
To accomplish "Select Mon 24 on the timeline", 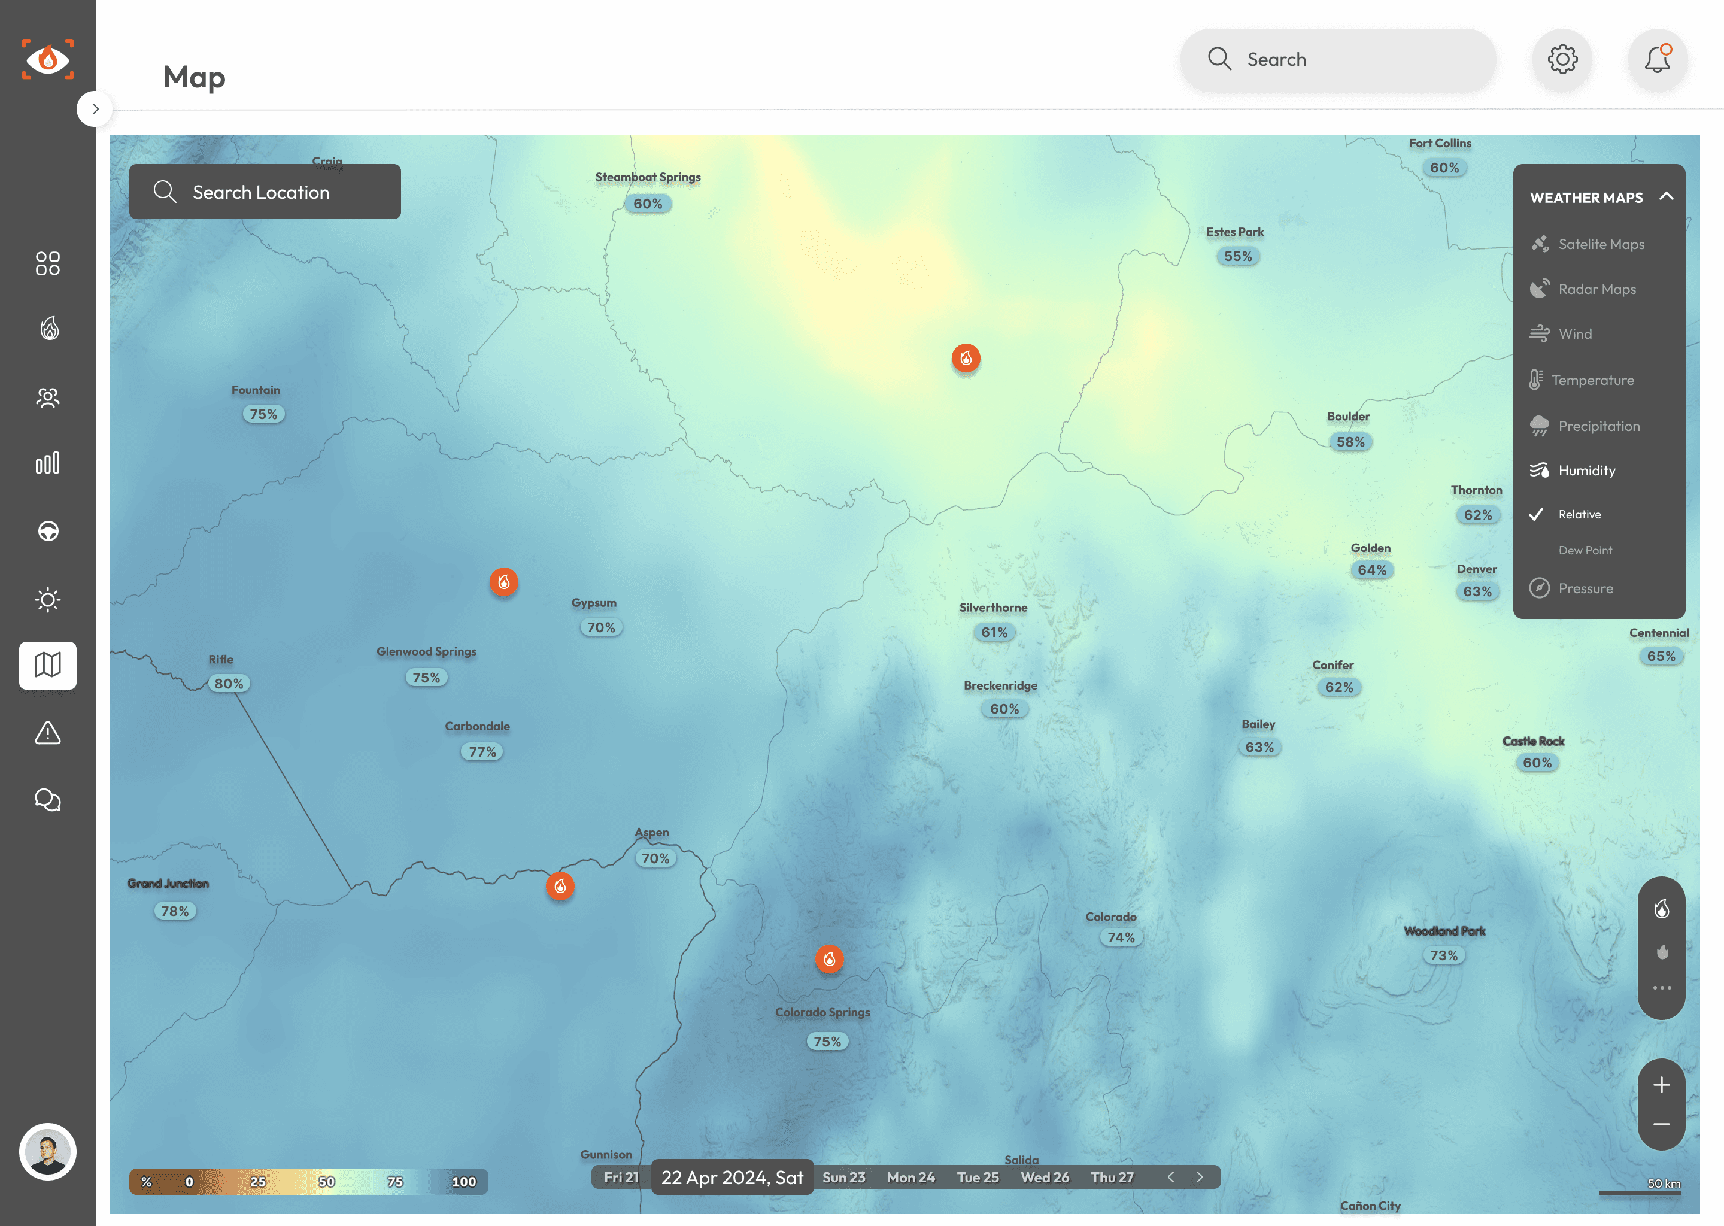I will pyautogui.click(x=911, y=1177).
